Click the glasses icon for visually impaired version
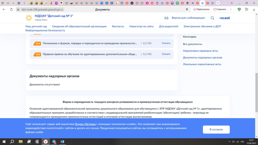258x145 pixels. coord(166,18)
